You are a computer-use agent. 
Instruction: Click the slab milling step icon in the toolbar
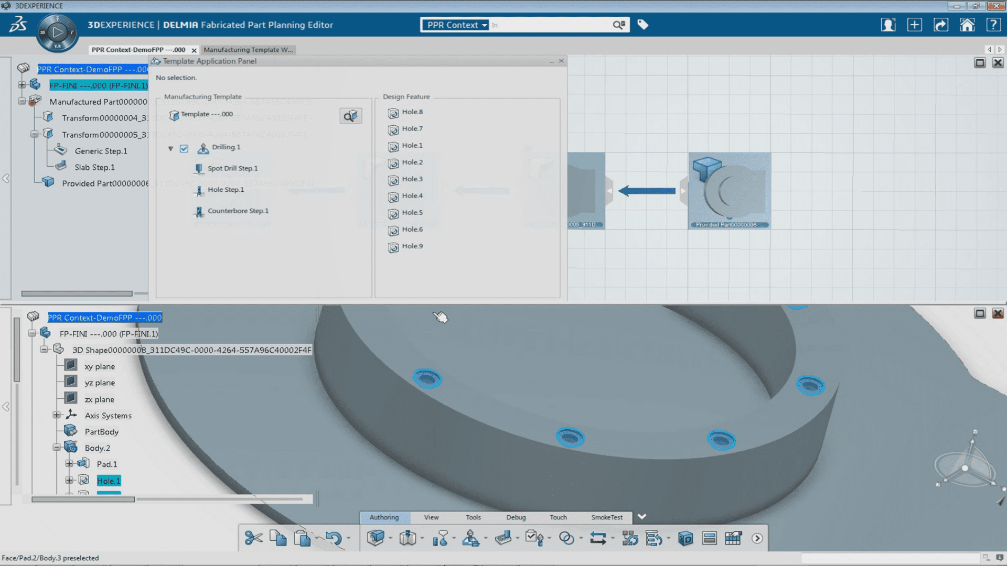[503, 538]
